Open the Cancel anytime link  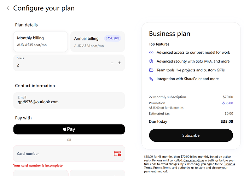click(x=193, y=160)
